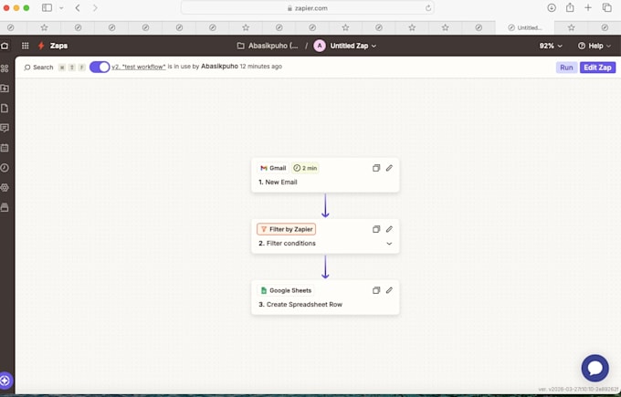Click the Zaps label in the header

coord(58,46)
